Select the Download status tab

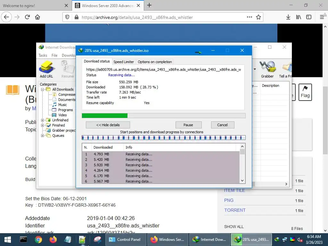tap(97, 61)
